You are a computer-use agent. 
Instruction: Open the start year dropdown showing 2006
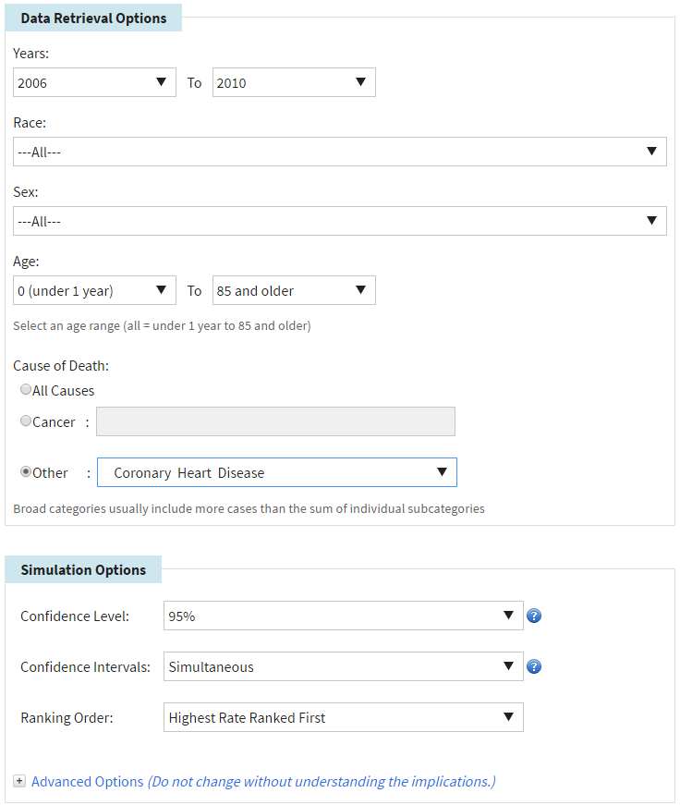[x=94, y=82]
